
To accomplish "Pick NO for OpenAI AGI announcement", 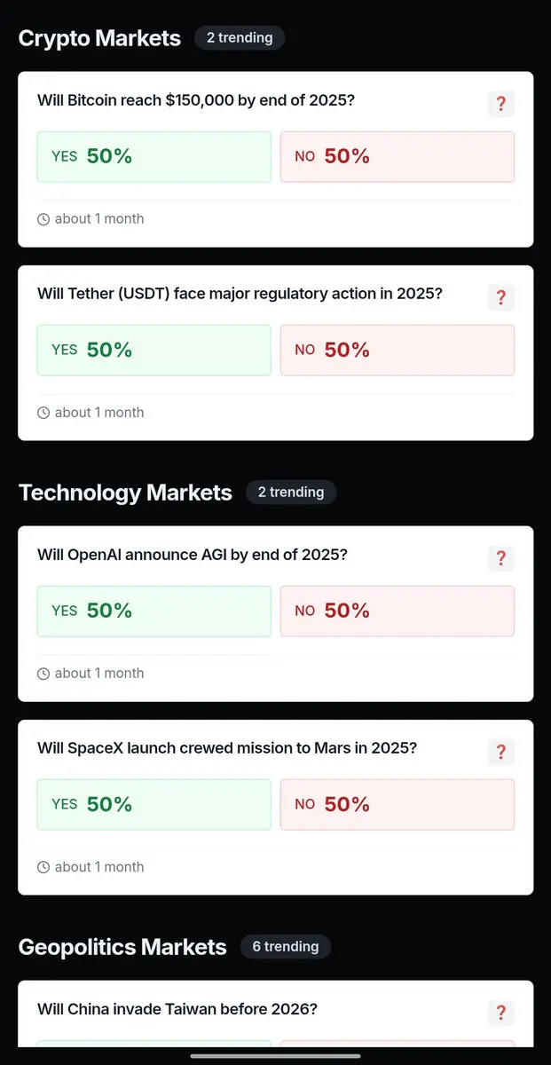I will click(x=398, y=611).
